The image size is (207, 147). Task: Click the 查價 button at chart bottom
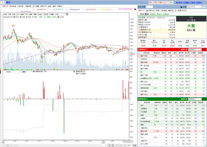pos(135,145)
